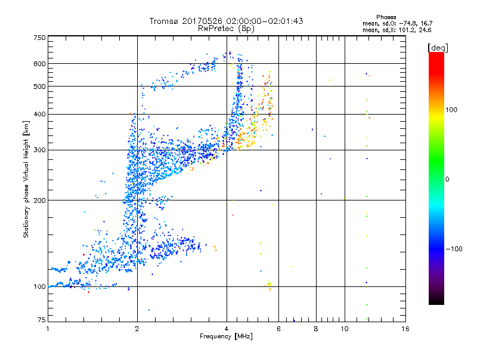Click the 10 MHz frequency tick label
The width and height of the screenshot is (477, 358).
coord(345,329)
